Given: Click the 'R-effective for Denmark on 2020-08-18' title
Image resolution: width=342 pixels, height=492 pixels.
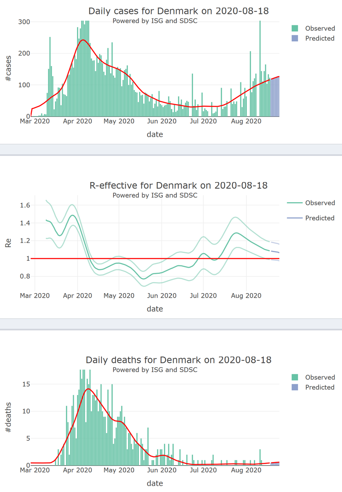Looking at the screenshot, I should point(178,185).
